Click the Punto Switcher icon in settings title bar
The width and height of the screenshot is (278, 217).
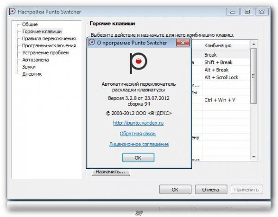(12, 12)
